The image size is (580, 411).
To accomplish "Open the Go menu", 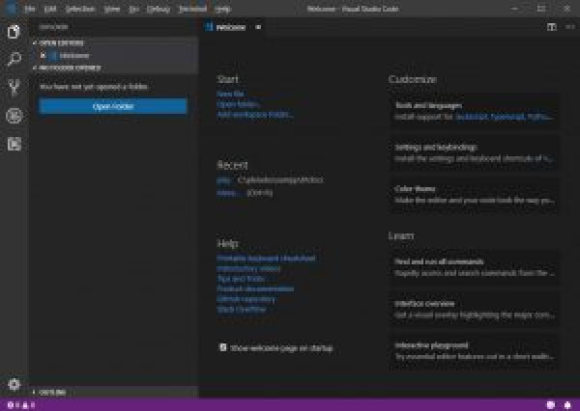I will [133, 9].
